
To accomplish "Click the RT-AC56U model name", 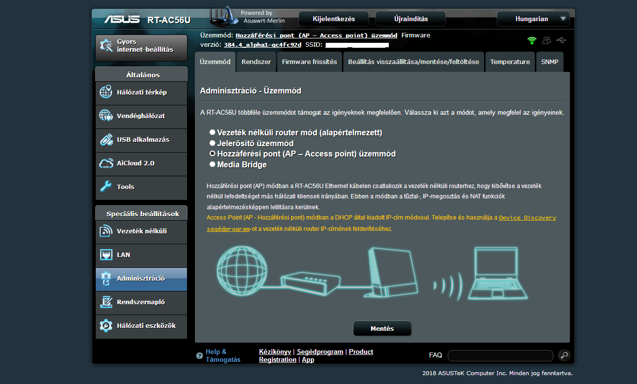I will tap(169, 20).
